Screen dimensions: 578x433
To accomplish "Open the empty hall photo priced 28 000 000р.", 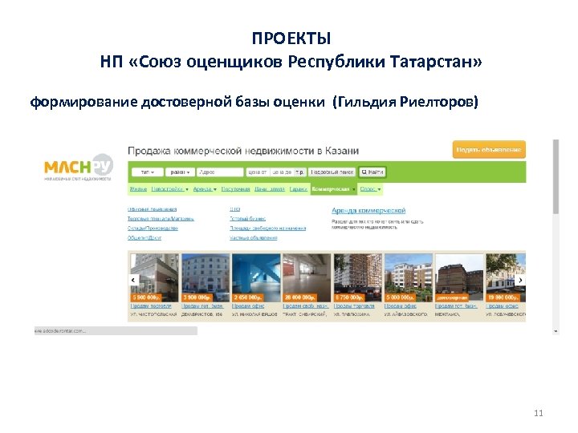I will coord(307,277).
